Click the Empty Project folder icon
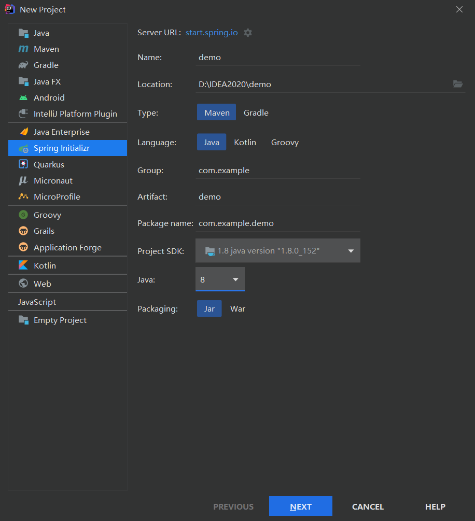 (24, 320)
